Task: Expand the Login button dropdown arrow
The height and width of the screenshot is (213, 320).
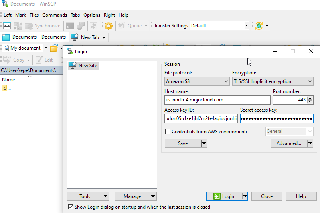Action: coord(245,196)
